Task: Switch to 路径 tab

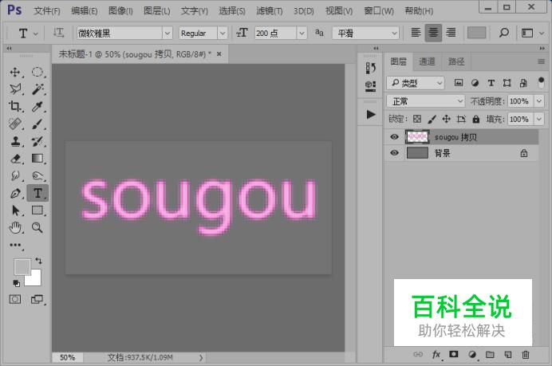Action: coord(456,61)
